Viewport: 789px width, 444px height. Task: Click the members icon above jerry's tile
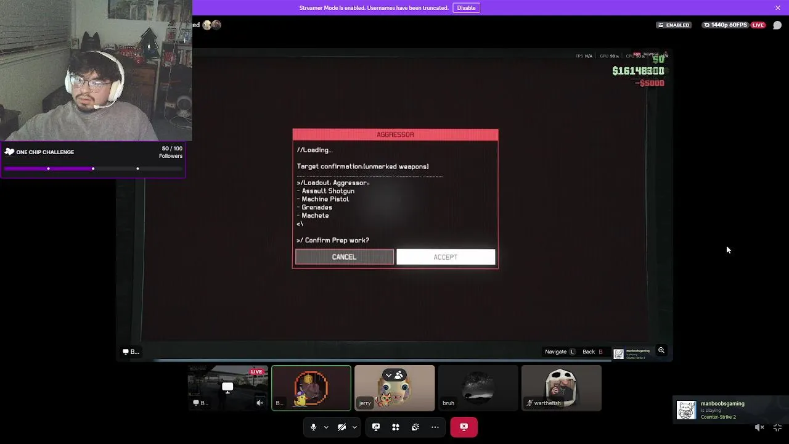coord(399,375)
